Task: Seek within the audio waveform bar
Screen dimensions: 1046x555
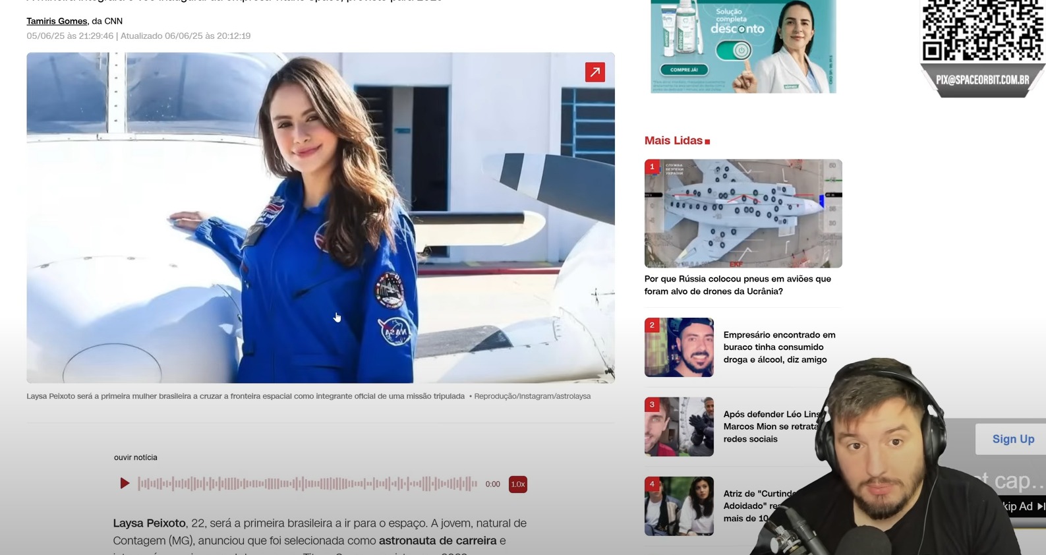Action: [307, 484]
